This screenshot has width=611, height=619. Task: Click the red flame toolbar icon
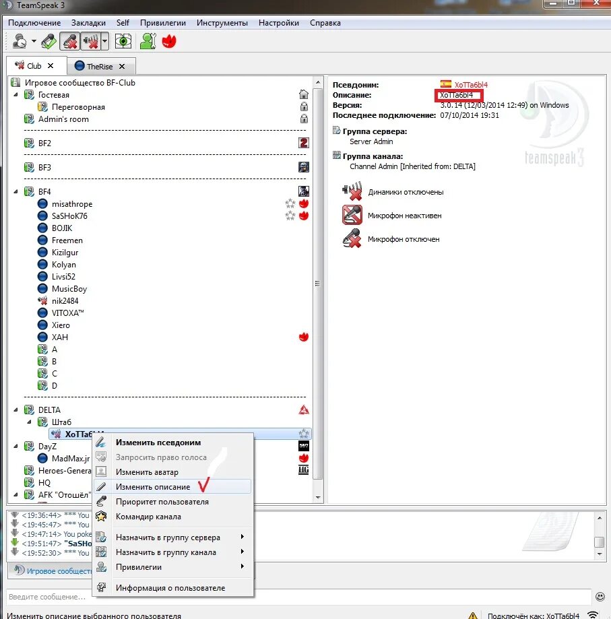(169, 41)
